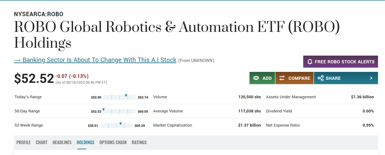Click the bell icon on stock alerts button
Viewport: 385px width, 155px height.
click(310, 62)
